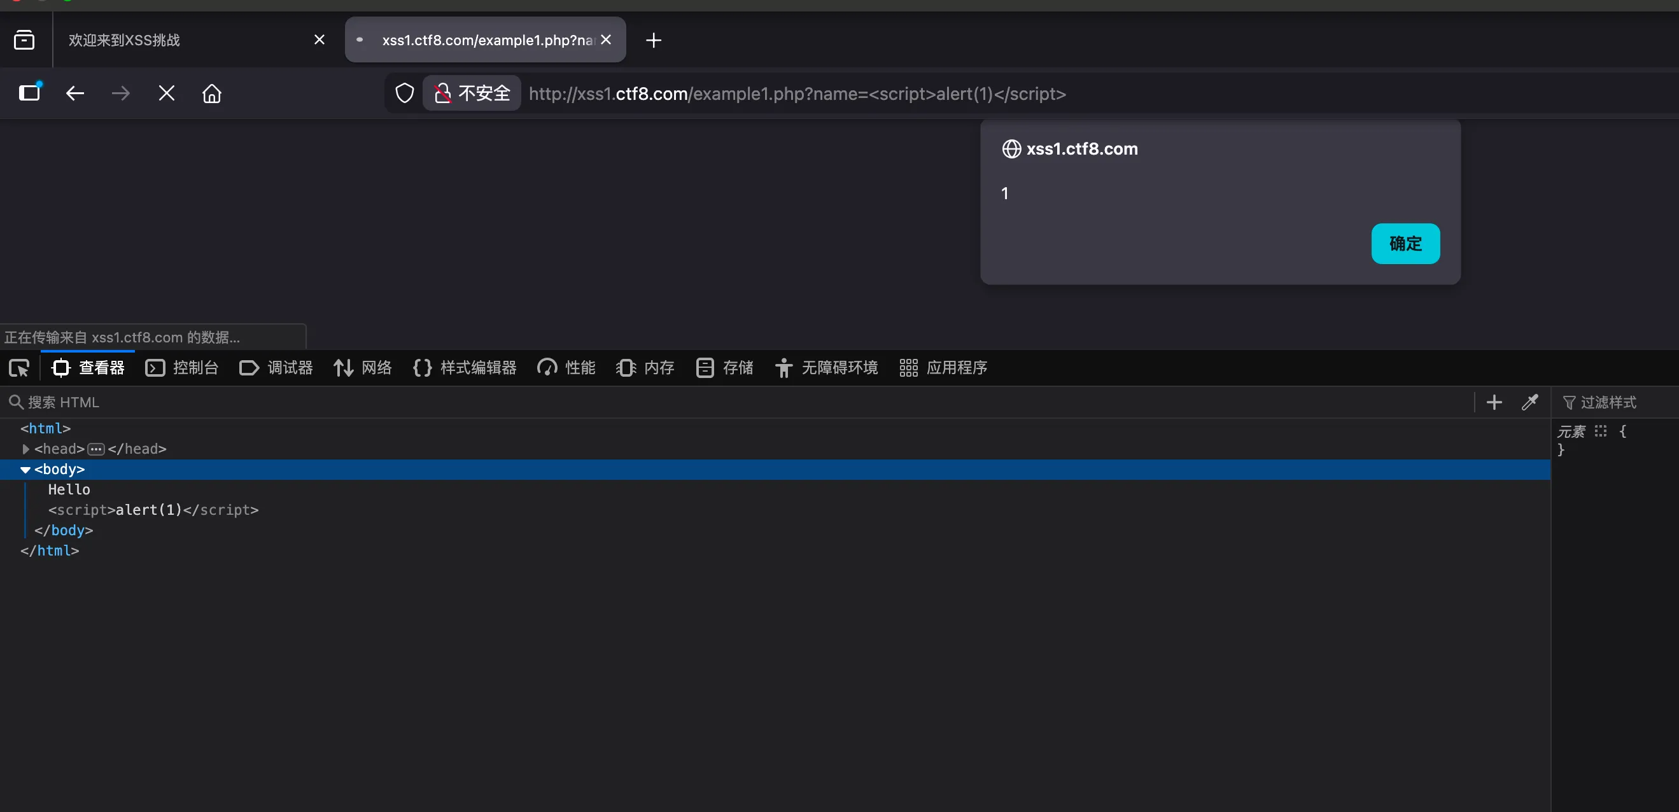Show the 不安全 site security info
The height and width of the screenshot is (812, 1679).
(x=472, y=93)
